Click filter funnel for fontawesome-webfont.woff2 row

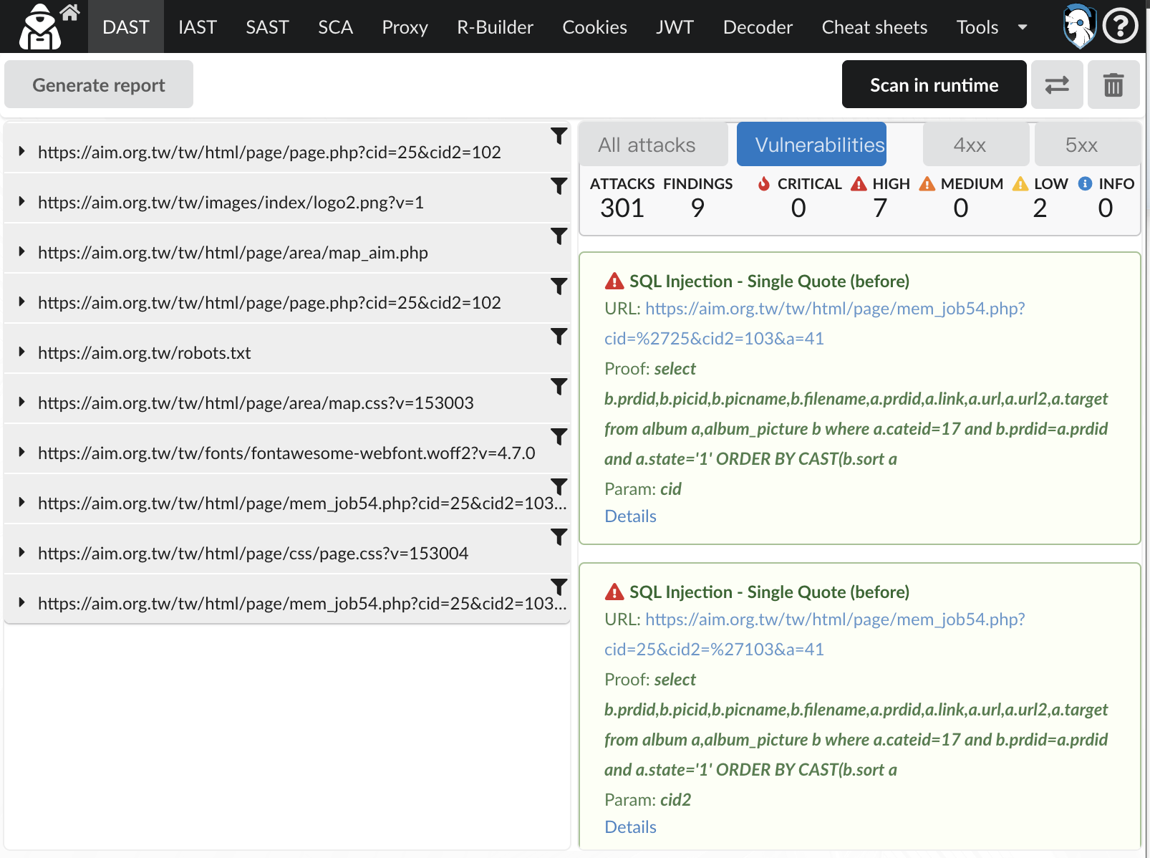(559, 436)
